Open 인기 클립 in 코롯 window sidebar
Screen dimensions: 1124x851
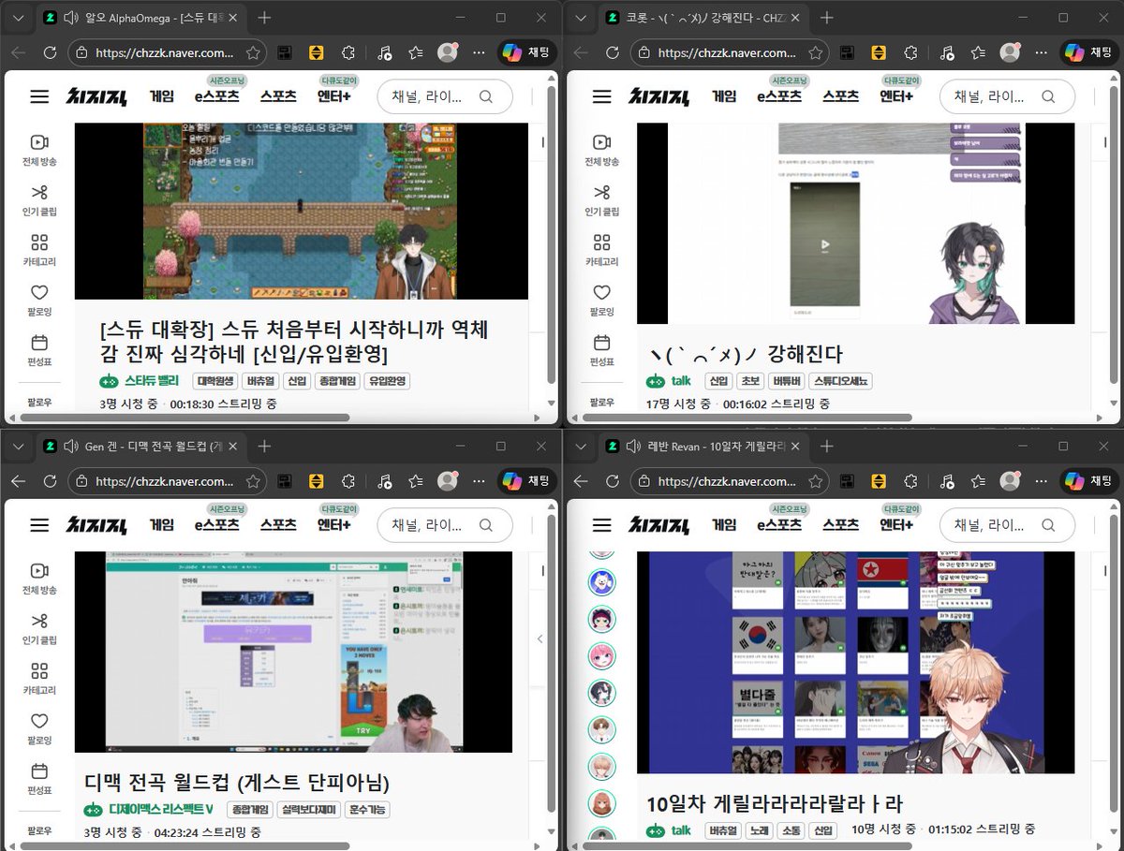(x=601, y=199)
